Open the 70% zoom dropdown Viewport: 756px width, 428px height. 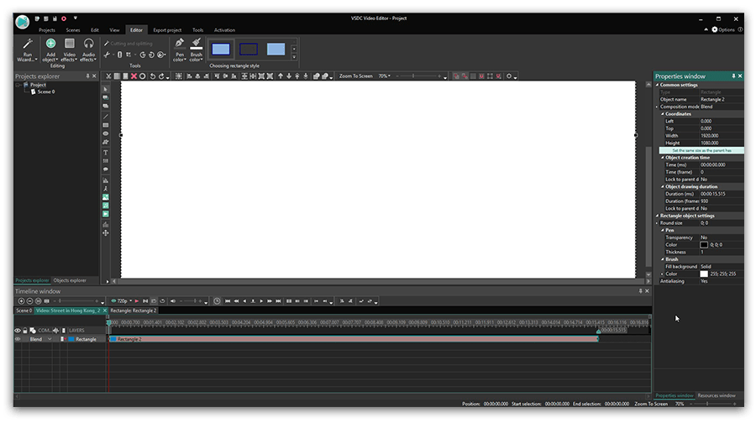point(384,76)
